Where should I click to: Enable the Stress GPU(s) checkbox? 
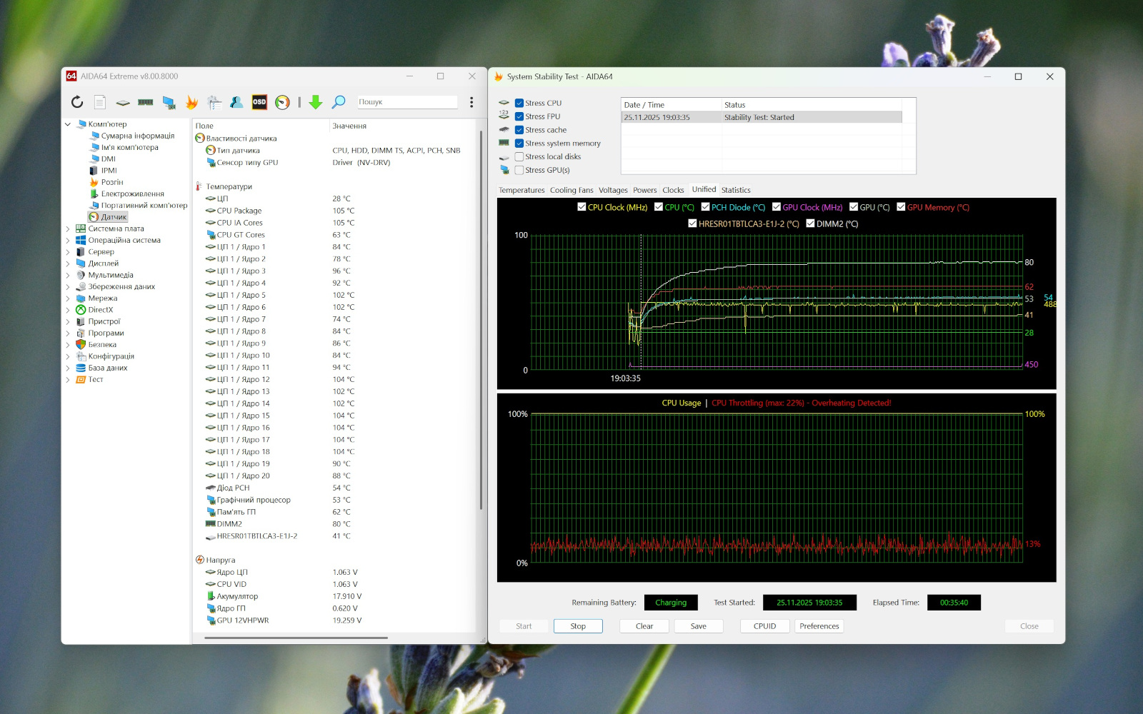click(519, 171)
